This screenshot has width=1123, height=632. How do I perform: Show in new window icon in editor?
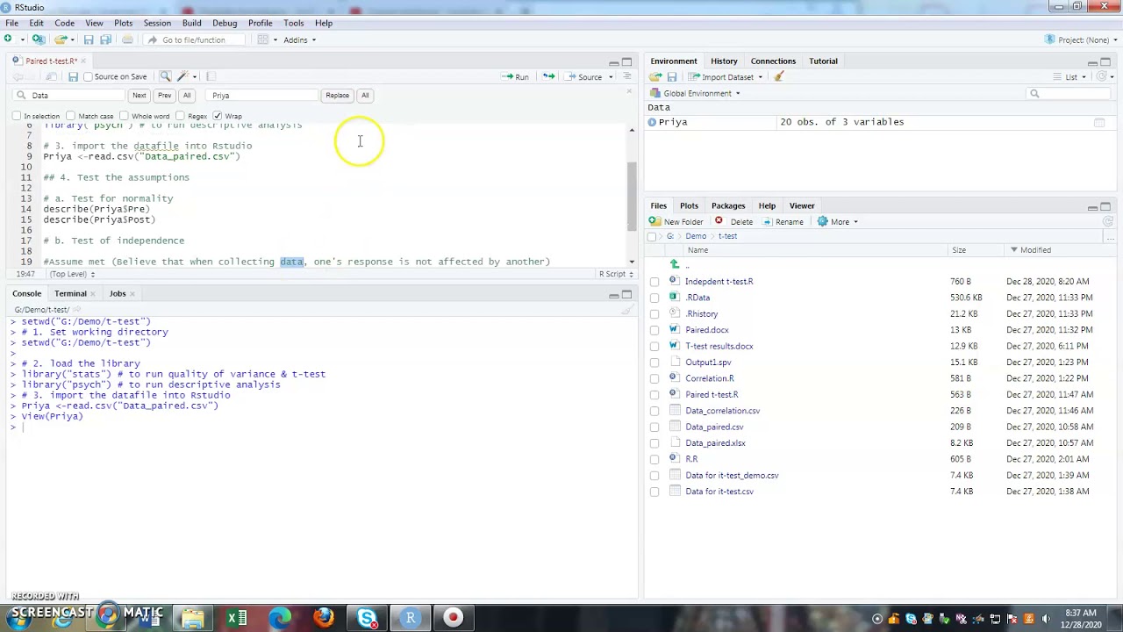point(51,77)
